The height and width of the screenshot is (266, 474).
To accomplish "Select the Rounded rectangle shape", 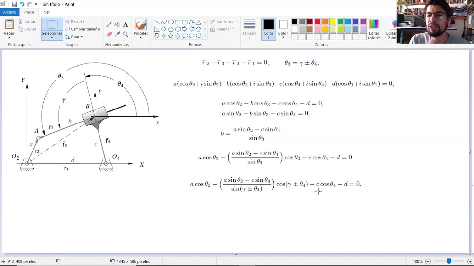I will [x=185, y=22].
